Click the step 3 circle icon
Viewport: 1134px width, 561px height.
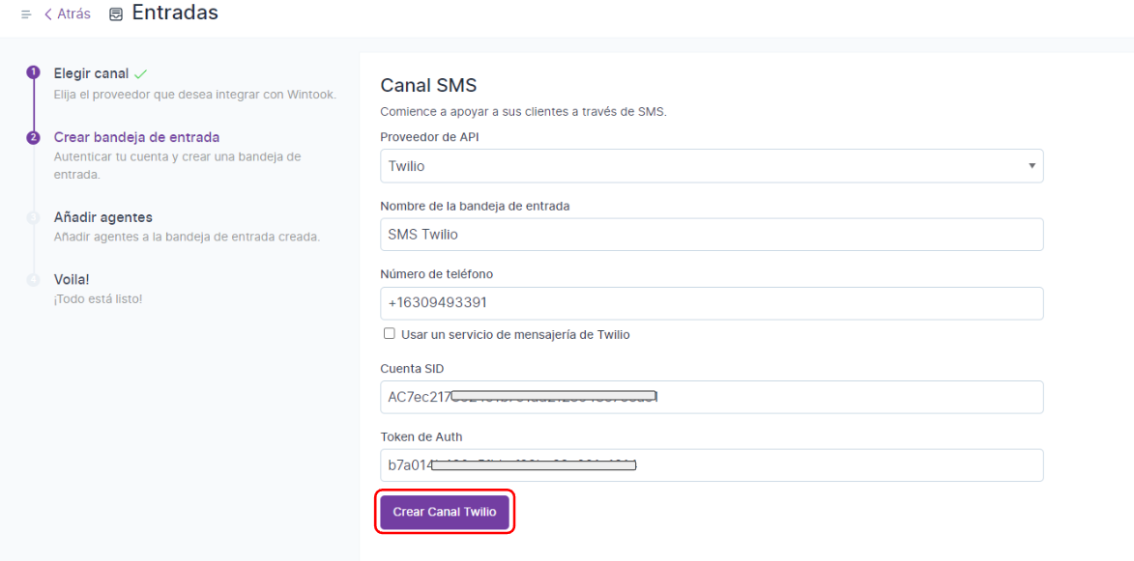pos(33,217)
